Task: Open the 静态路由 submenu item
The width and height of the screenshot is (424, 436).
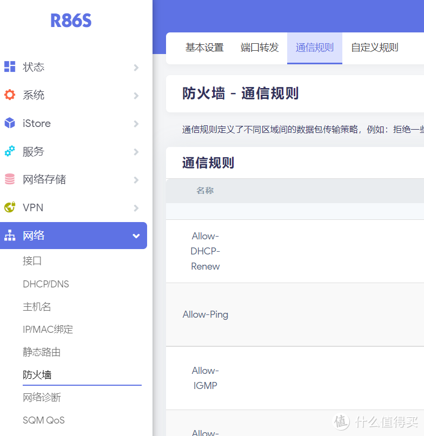Action: (42, 352)
